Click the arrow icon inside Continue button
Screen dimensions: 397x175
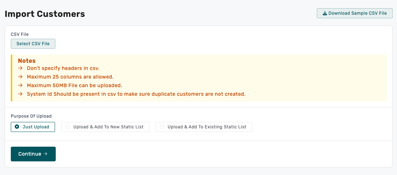pos(45,154)
